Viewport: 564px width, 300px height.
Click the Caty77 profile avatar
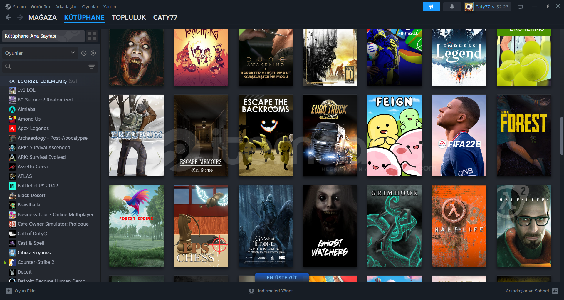469,7
